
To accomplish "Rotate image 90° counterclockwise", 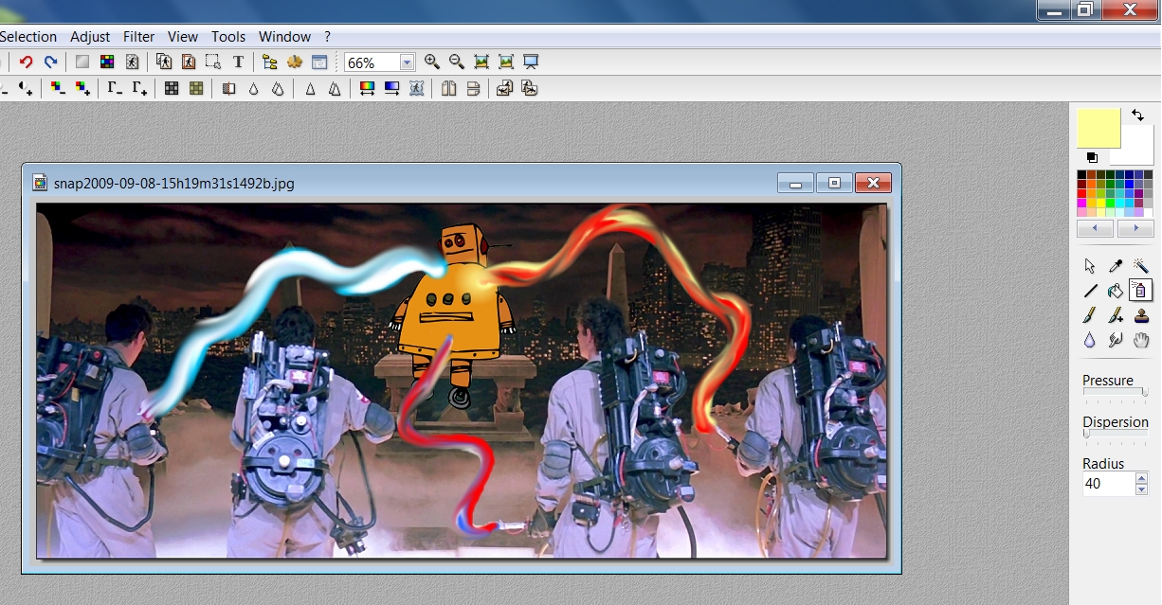I will point(505,88).
